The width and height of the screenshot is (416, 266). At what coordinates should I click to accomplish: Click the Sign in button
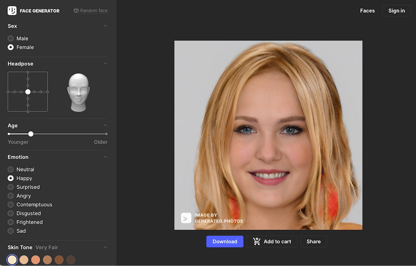point(396,11)
